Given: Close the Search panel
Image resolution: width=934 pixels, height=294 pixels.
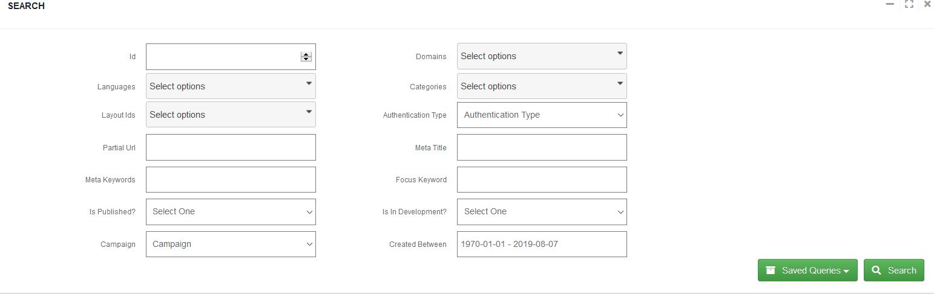Looking at the screenshot, I should pos(927,4).
